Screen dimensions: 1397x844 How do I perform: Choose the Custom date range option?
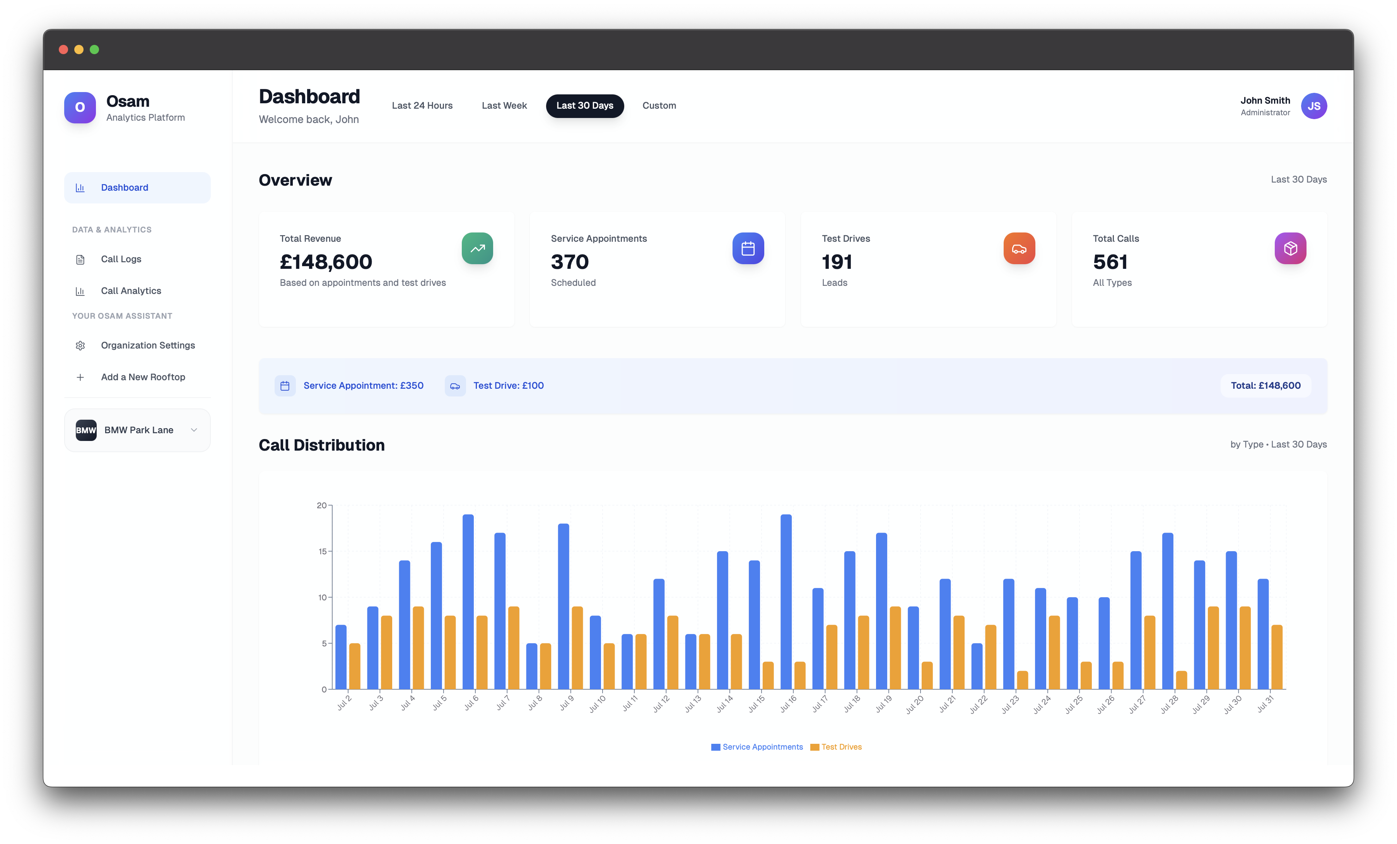click(x=659, y=106)
